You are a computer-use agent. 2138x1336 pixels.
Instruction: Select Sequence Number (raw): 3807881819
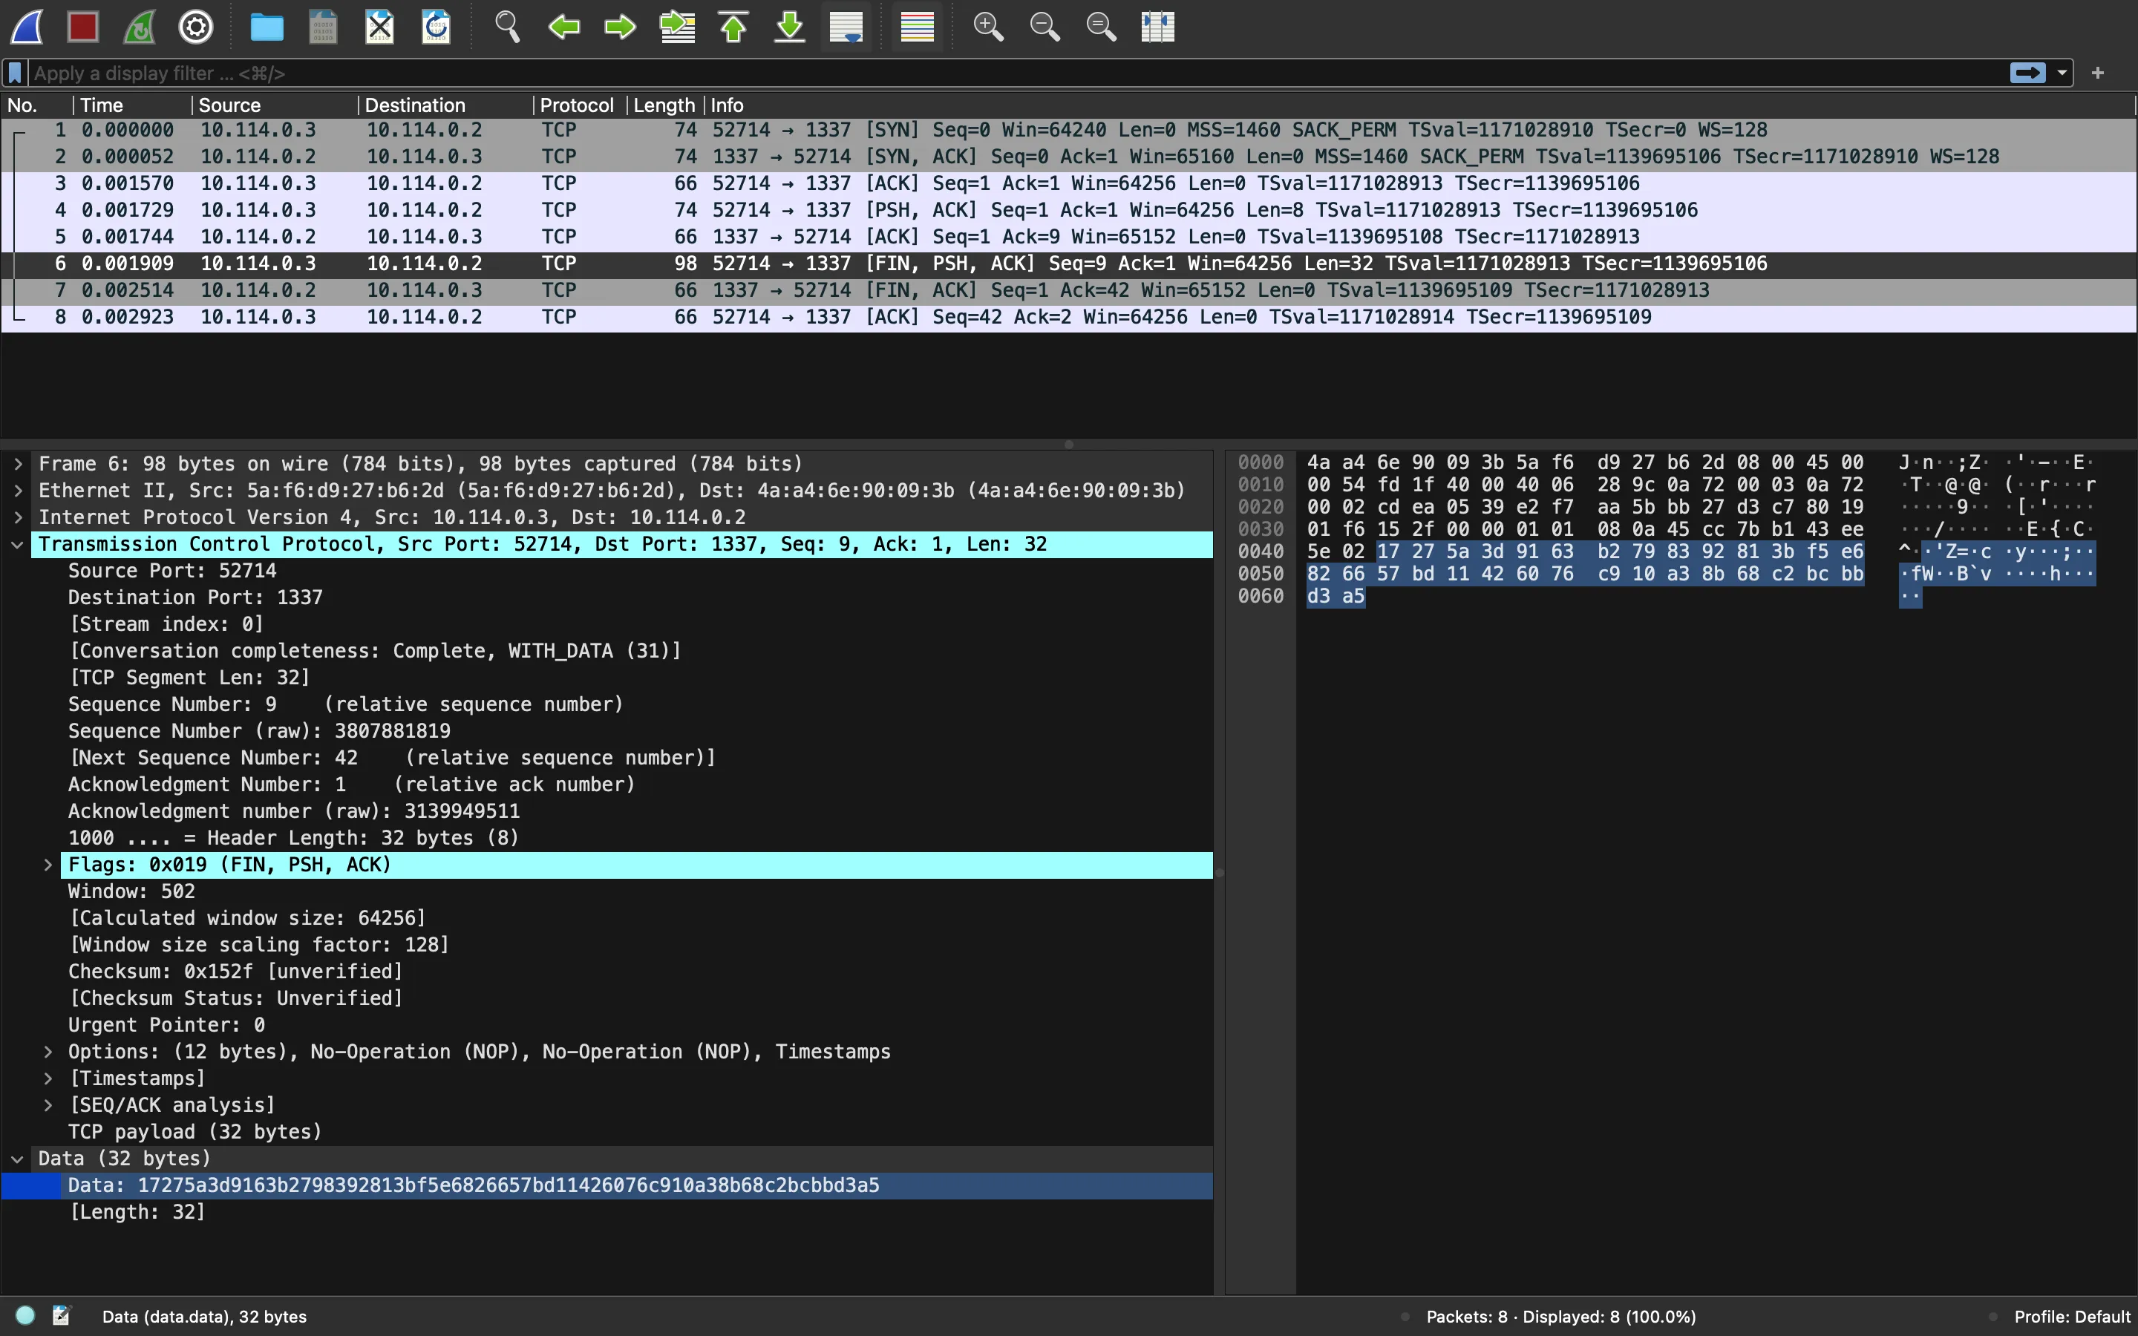coord(259,731)
